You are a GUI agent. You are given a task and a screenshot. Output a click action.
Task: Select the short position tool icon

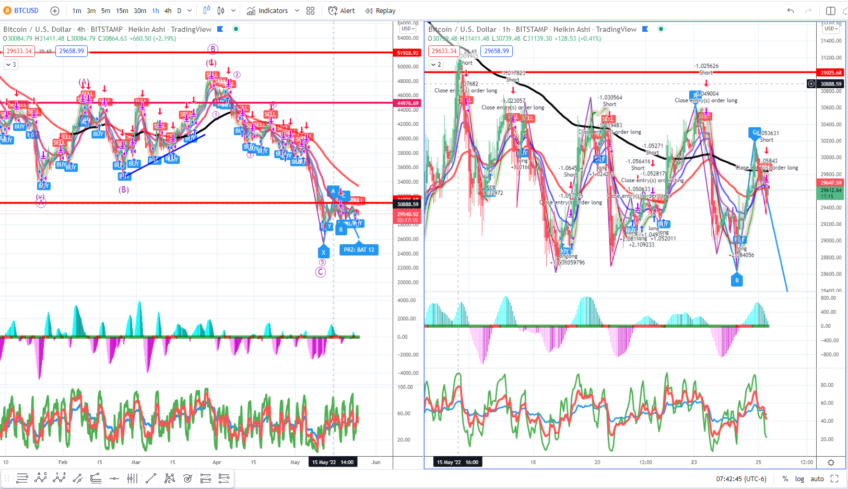tap(224, 479)
